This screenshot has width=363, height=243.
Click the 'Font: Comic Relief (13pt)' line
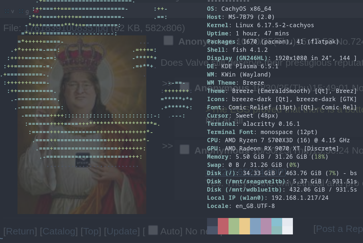click(282, 107)
